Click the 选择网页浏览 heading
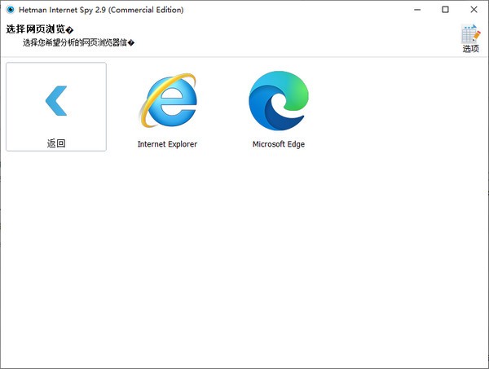Image resolution: width=489 pixels, height=369 pixels. (39, 29)
